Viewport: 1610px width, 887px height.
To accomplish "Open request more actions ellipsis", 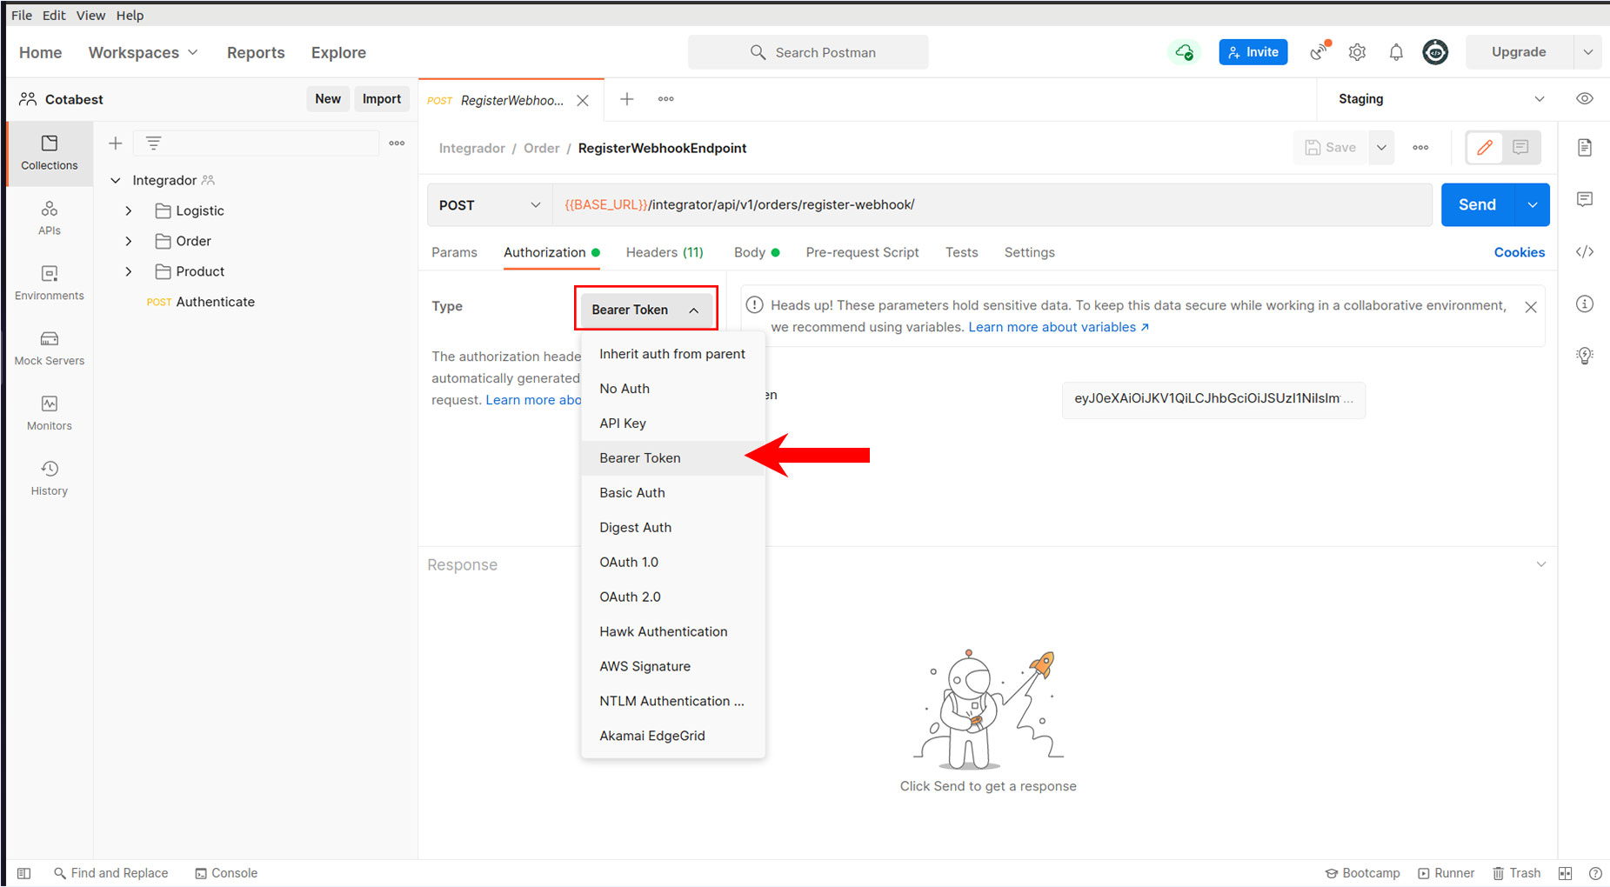I will [1420, 148].
